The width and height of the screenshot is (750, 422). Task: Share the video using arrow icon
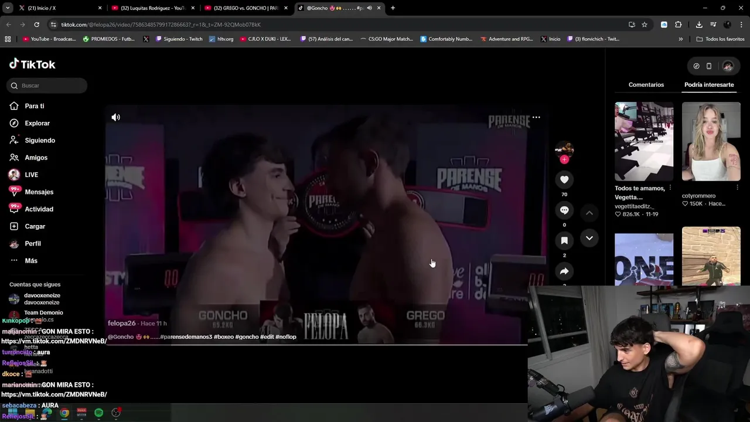point(564,271)
